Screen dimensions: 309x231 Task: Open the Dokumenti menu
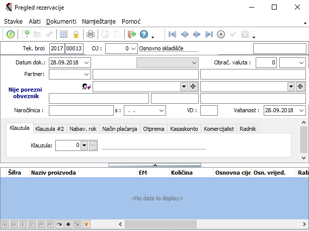click(61, 22)
